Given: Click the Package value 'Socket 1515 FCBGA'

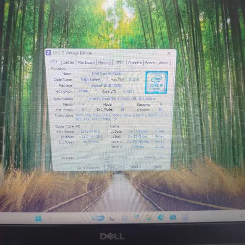Looking at the screenshot, I should point(107,85).
